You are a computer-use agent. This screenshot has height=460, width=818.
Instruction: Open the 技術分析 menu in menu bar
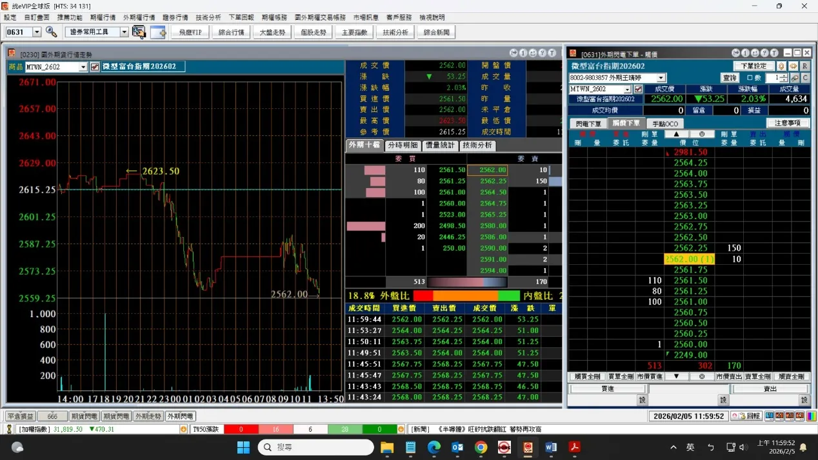click(x=208, y=17)
